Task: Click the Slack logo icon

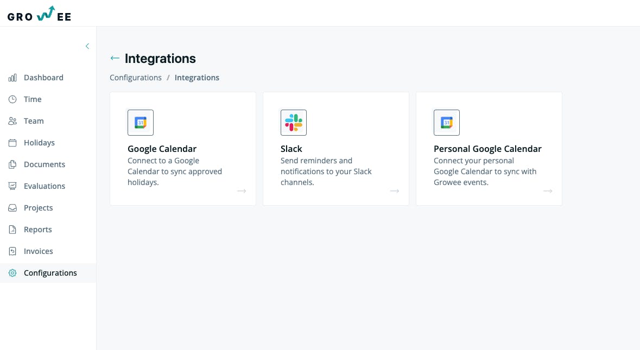Action: 294,123
